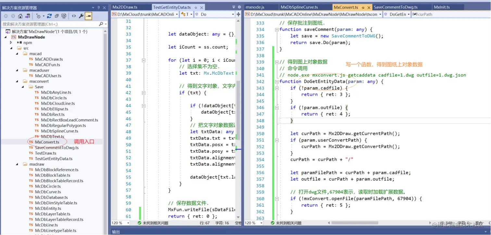Viewport: 491px width, 235px height.
Task: Click the 行: 67 line indicator
Action: [205, 223]
